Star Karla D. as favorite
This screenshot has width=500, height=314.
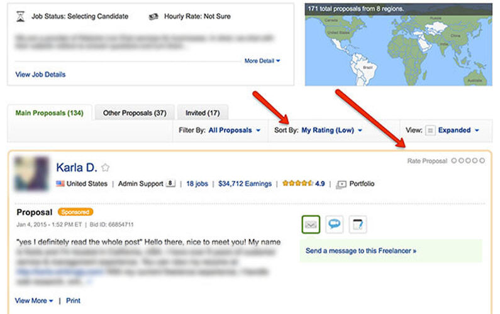(x=106, y=168)
